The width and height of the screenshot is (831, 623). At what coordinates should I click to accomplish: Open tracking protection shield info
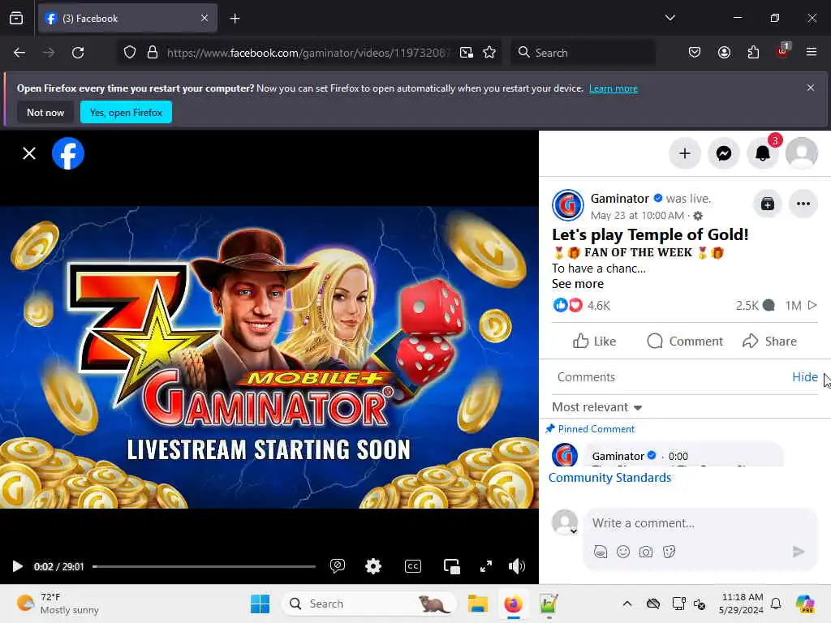coord(130,53)
